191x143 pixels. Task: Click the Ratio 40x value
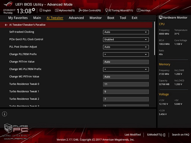(x=161, y=54)
